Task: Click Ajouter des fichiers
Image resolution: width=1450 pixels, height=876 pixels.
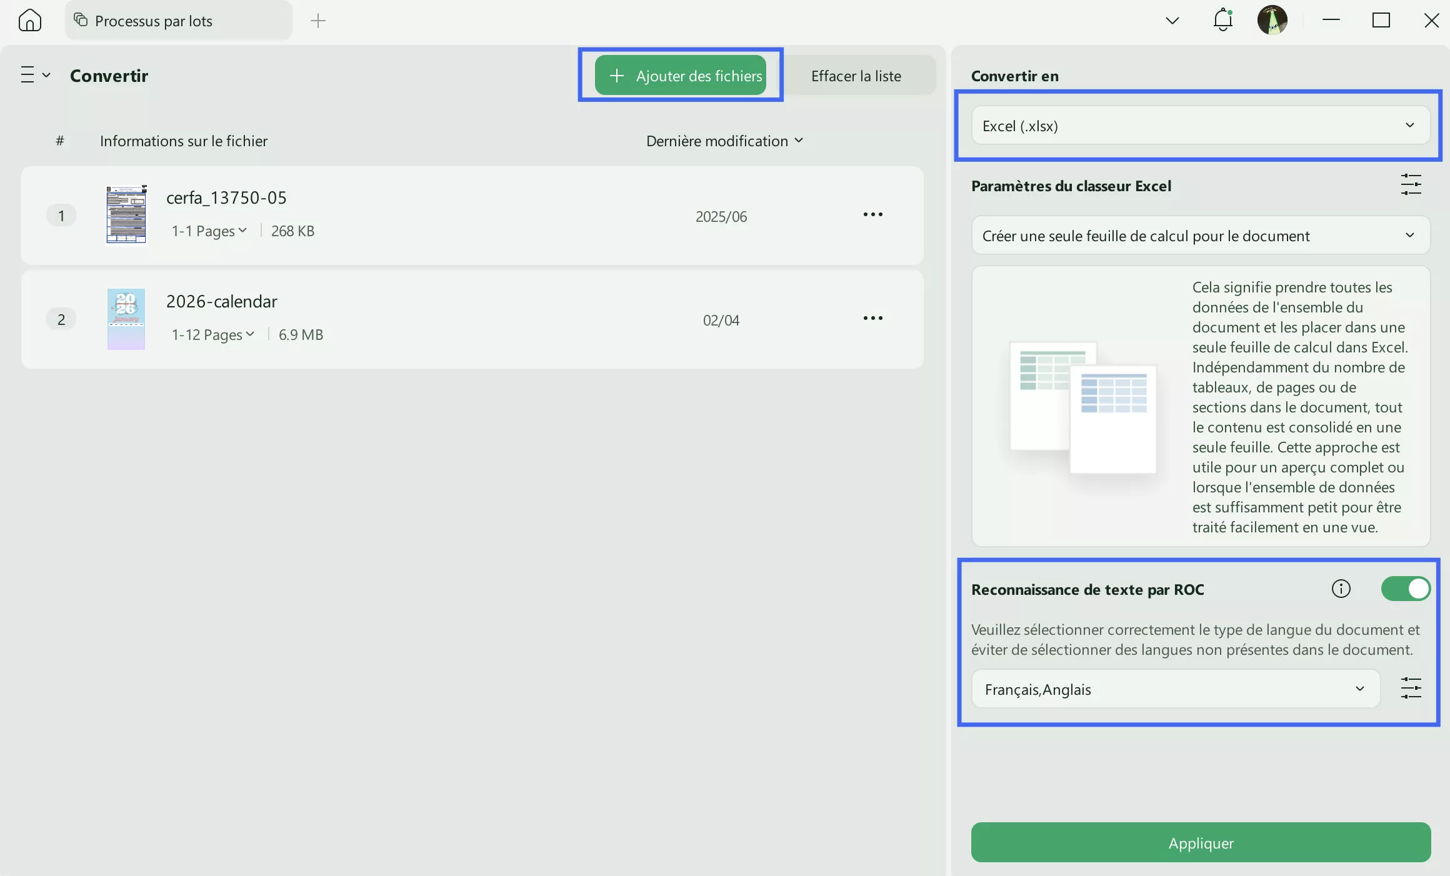Action: pyautogui.click(x=681, y=75)
